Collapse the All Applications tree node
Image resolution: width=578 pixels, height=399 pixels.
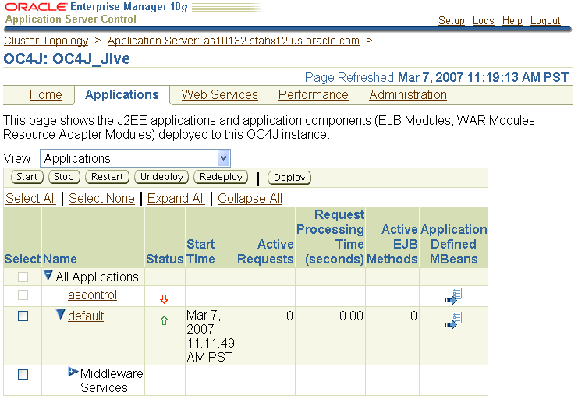48,275
